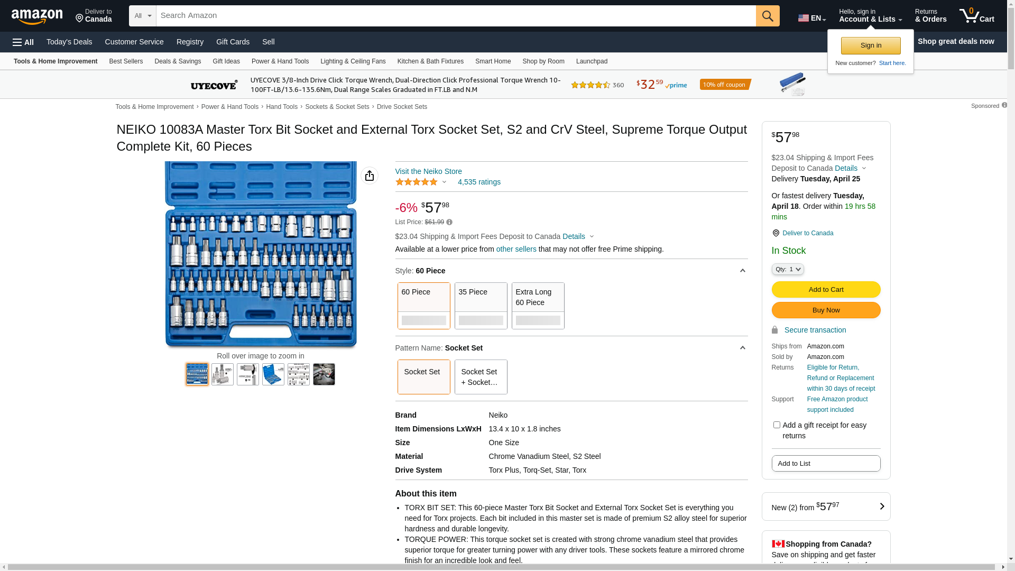Collapse the Pattern Name section
This screenshot has height=571, width=1015.
[742, 348]
